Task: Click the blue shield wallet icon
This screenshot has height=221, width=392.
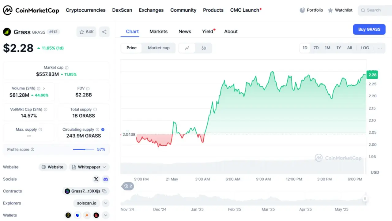Action: coord(78,215)
